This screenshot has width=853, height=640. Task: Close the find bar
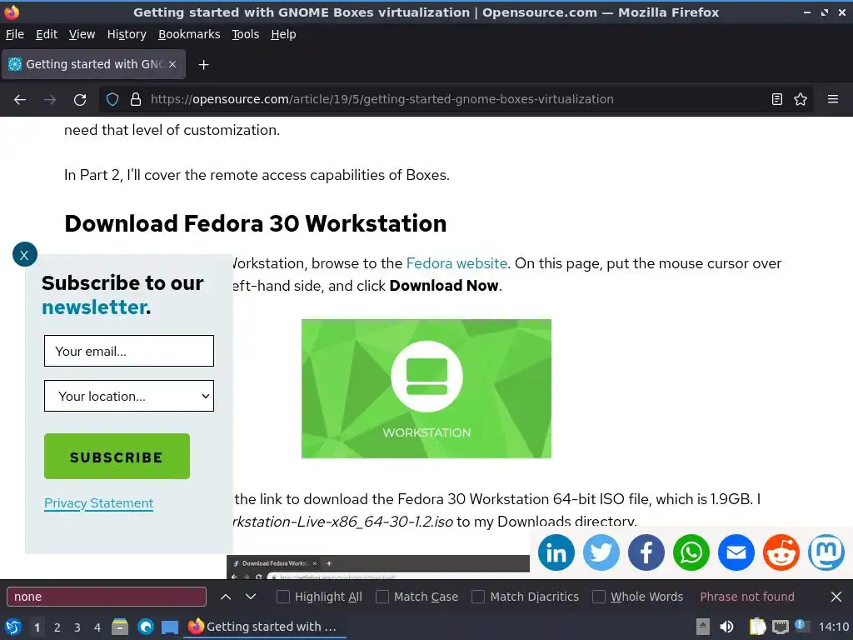836,597
